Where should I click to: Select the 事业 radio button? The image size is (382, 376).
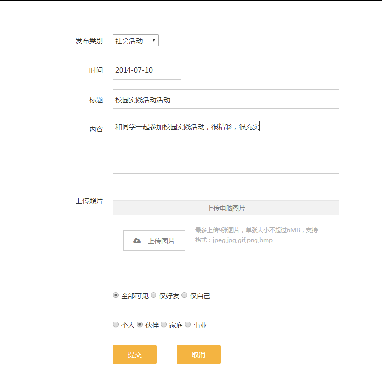(x=188, y=325)
